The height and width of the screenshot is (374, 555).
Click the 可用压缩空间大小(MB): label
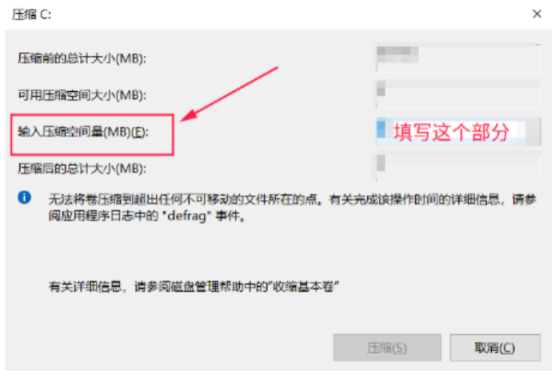click(82, 95)
